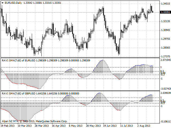
Task: Select the 6 May 2013 date marker
Action: coord(75,125)
